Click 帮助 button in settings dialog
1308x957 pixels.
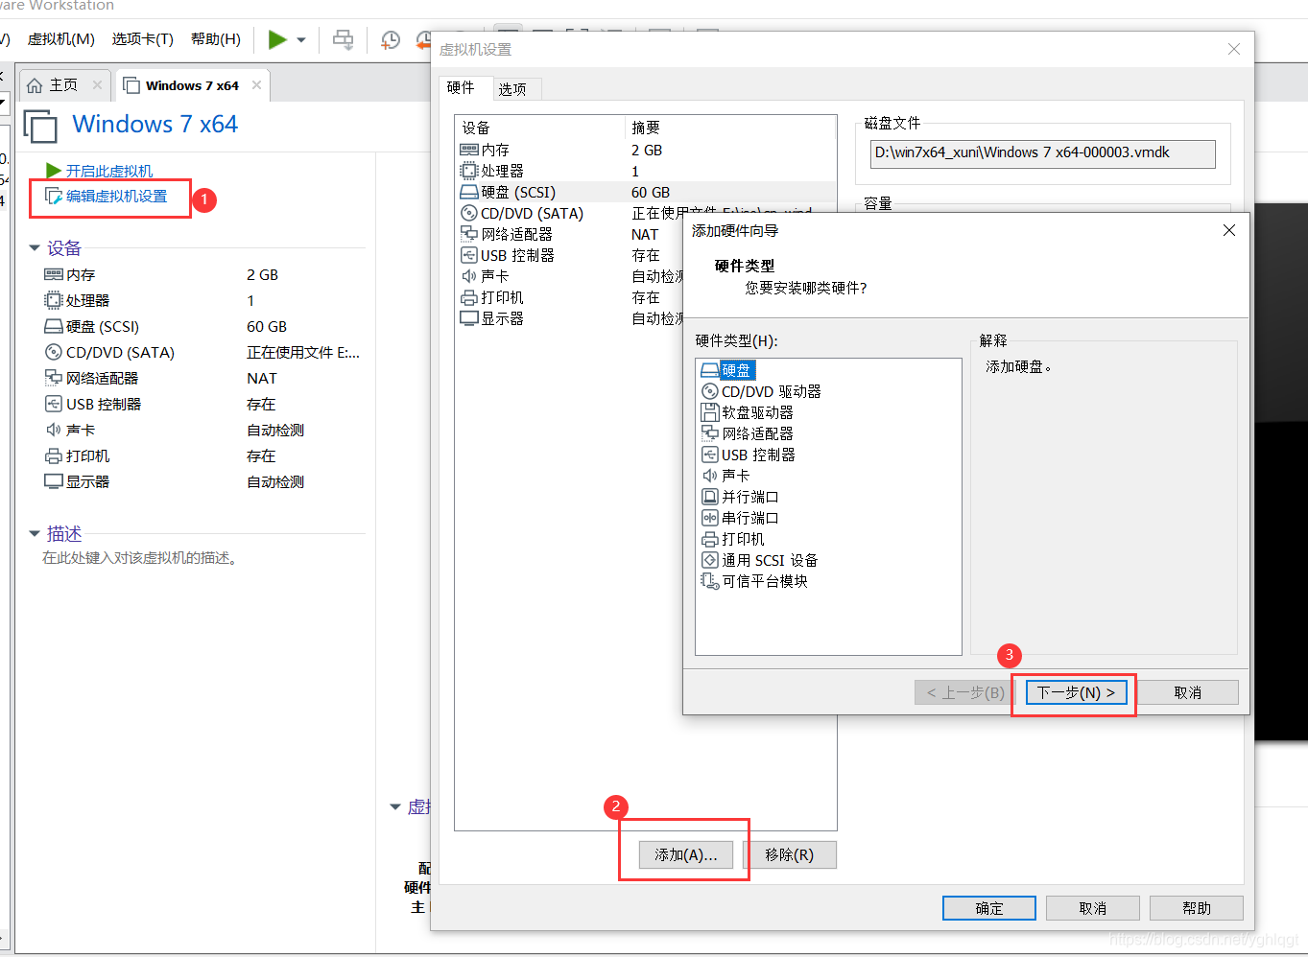[1196, 908]
